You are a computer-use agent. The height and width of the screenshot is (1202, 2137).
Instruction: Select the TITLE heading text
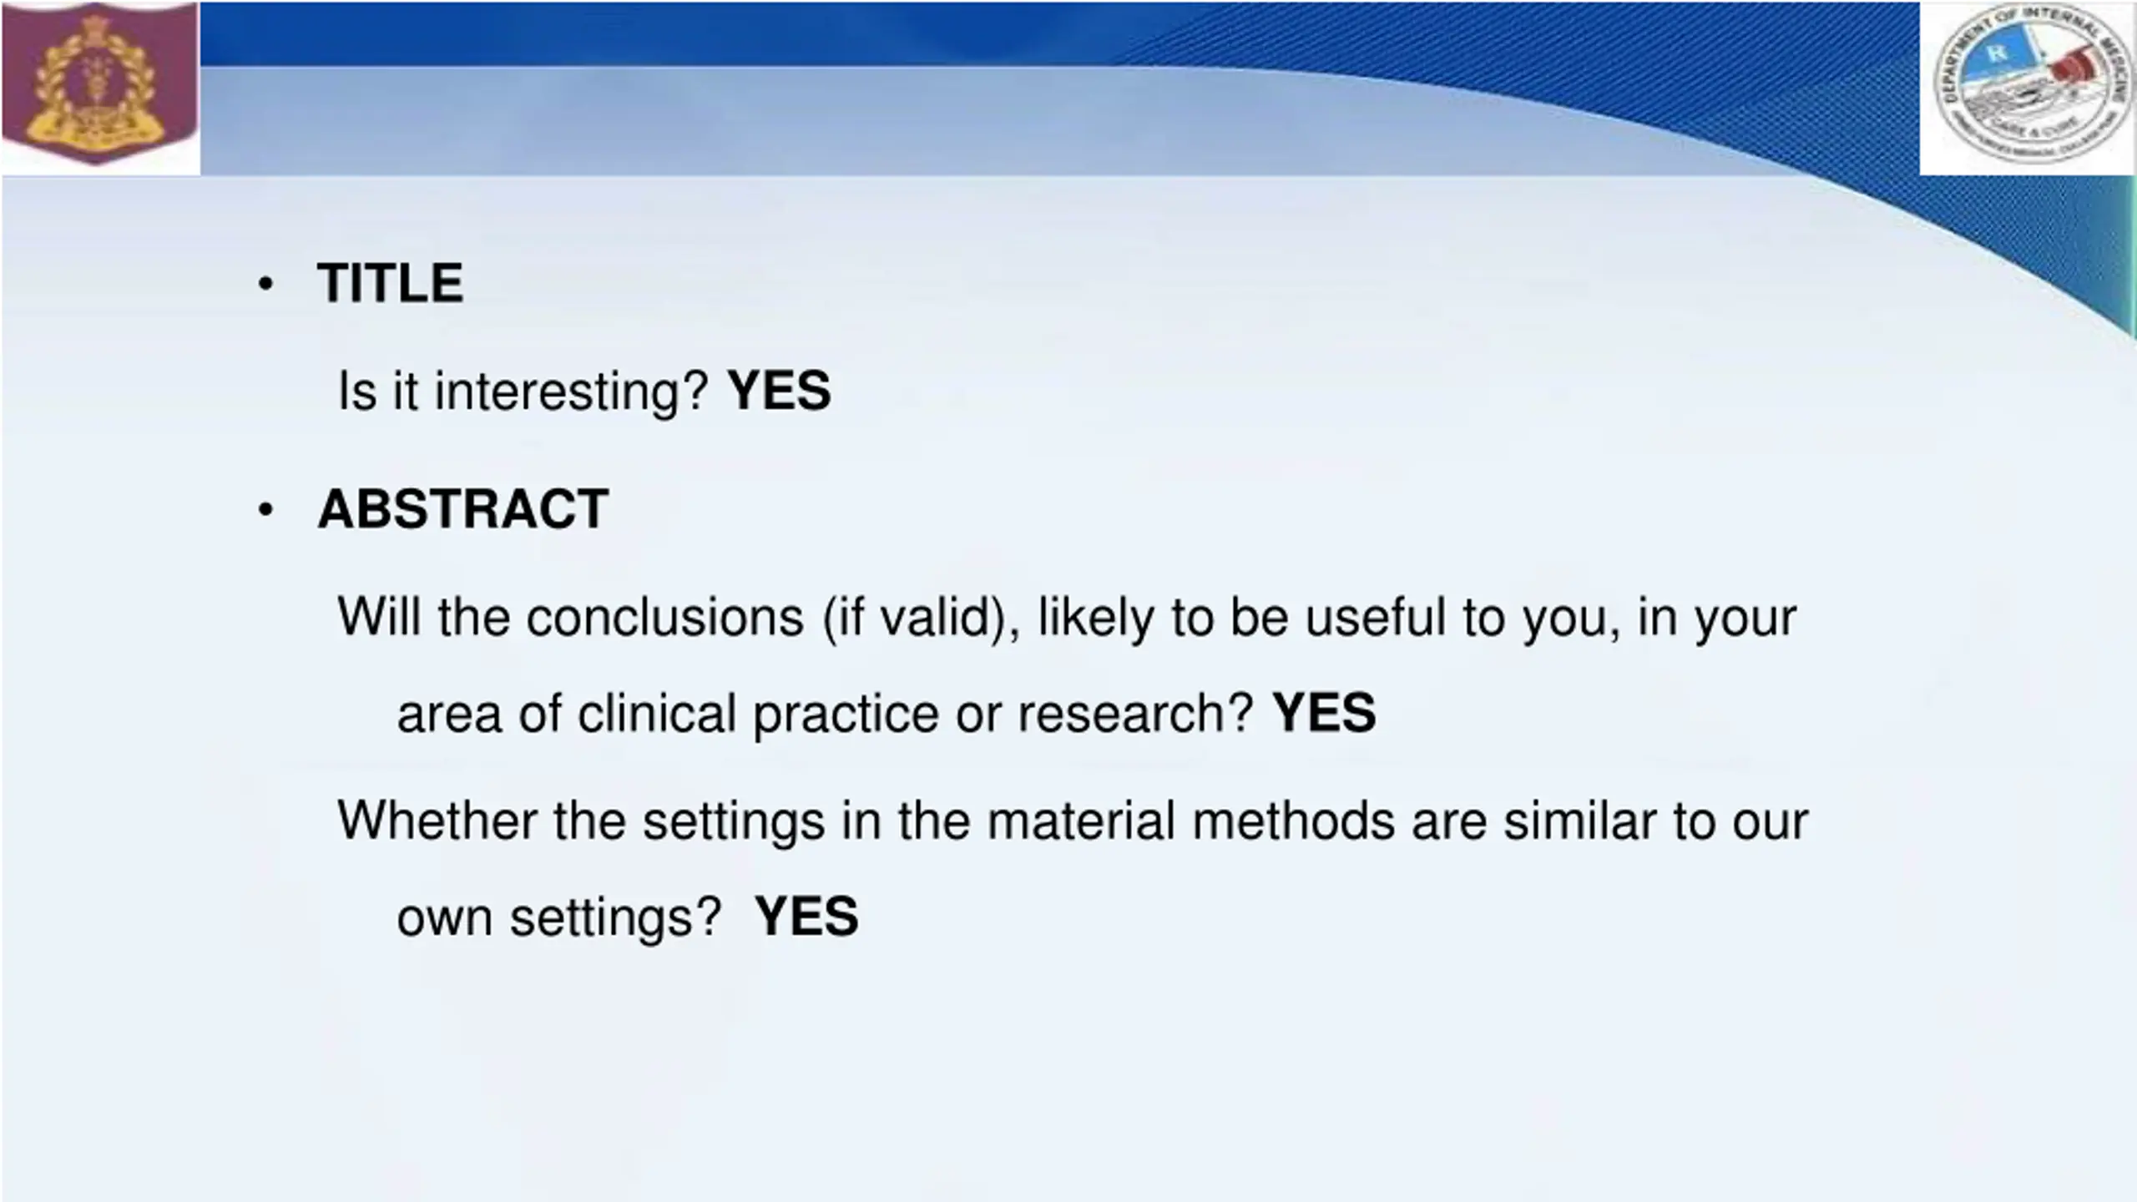(390, 283)
